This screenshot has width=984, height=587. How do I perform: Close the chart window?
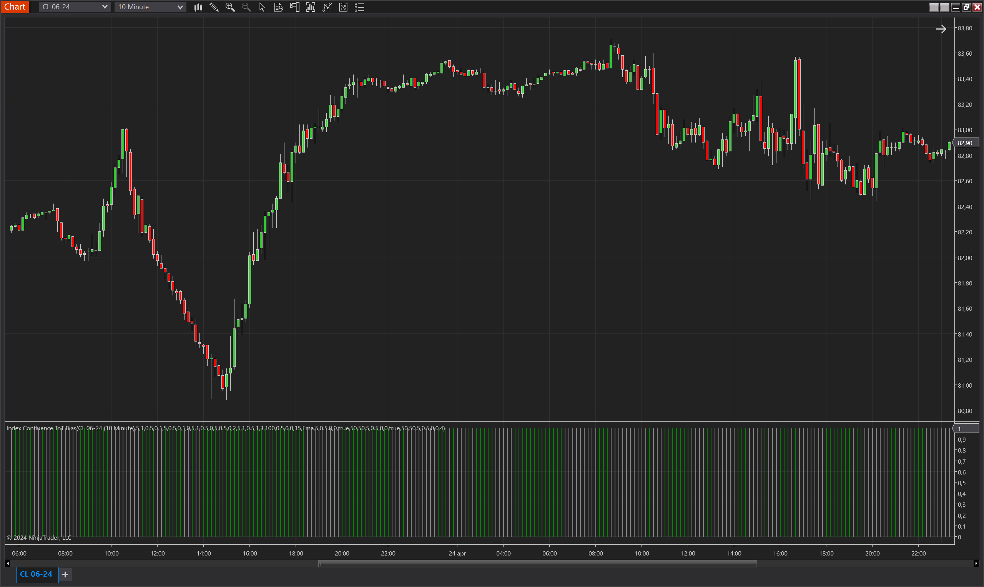point(977,7)
